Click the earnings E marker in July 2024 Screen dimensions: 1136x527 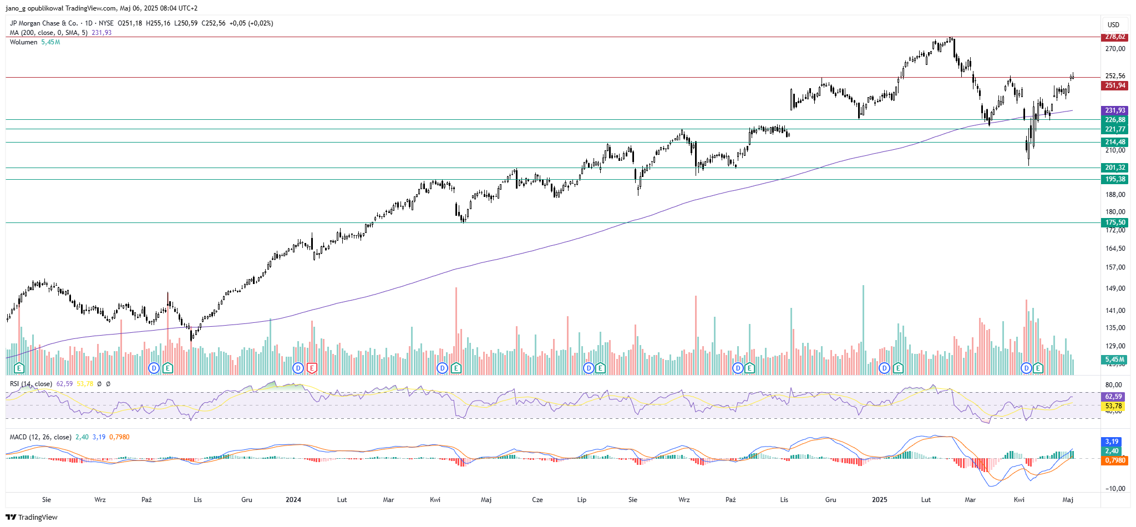click(x=600, y=368)
